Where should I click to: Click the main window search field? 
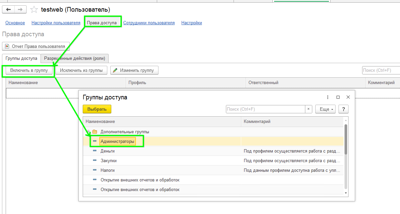381,70
